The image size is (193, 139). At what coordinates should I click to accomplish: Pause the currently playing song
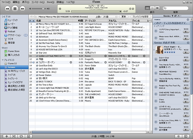tap(15, 9)
